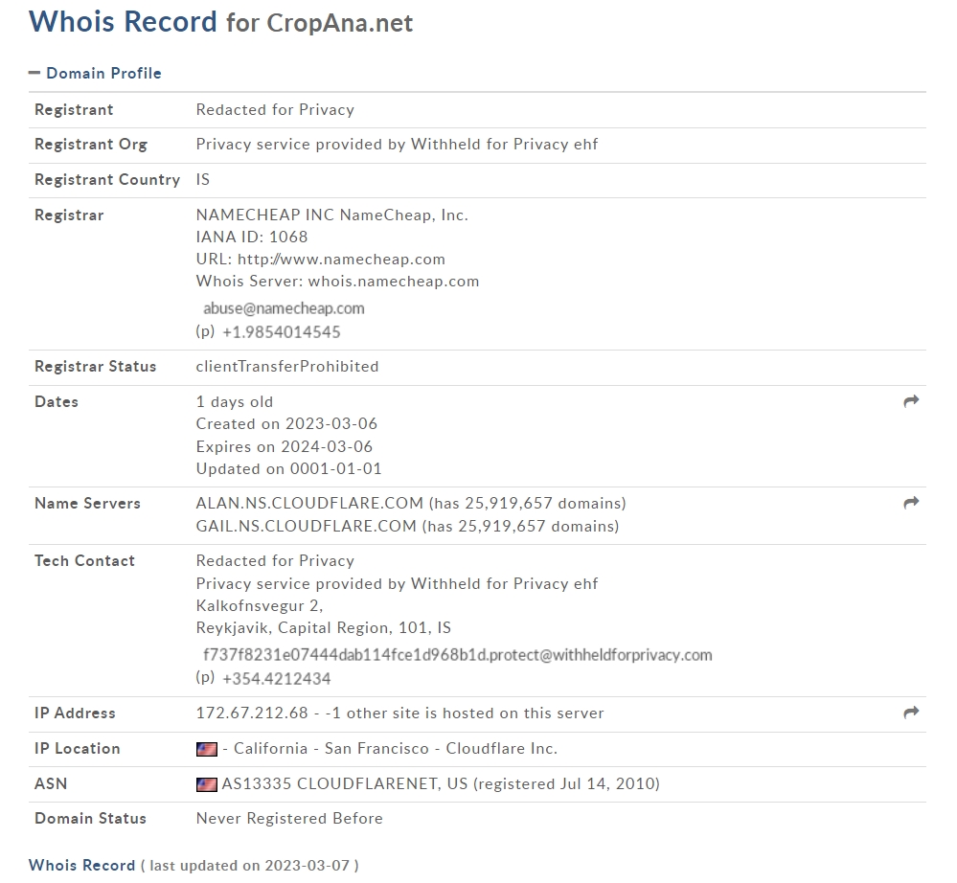
Task: Collapse the Domain Profile section minus icon
Action: coord(34,73)
